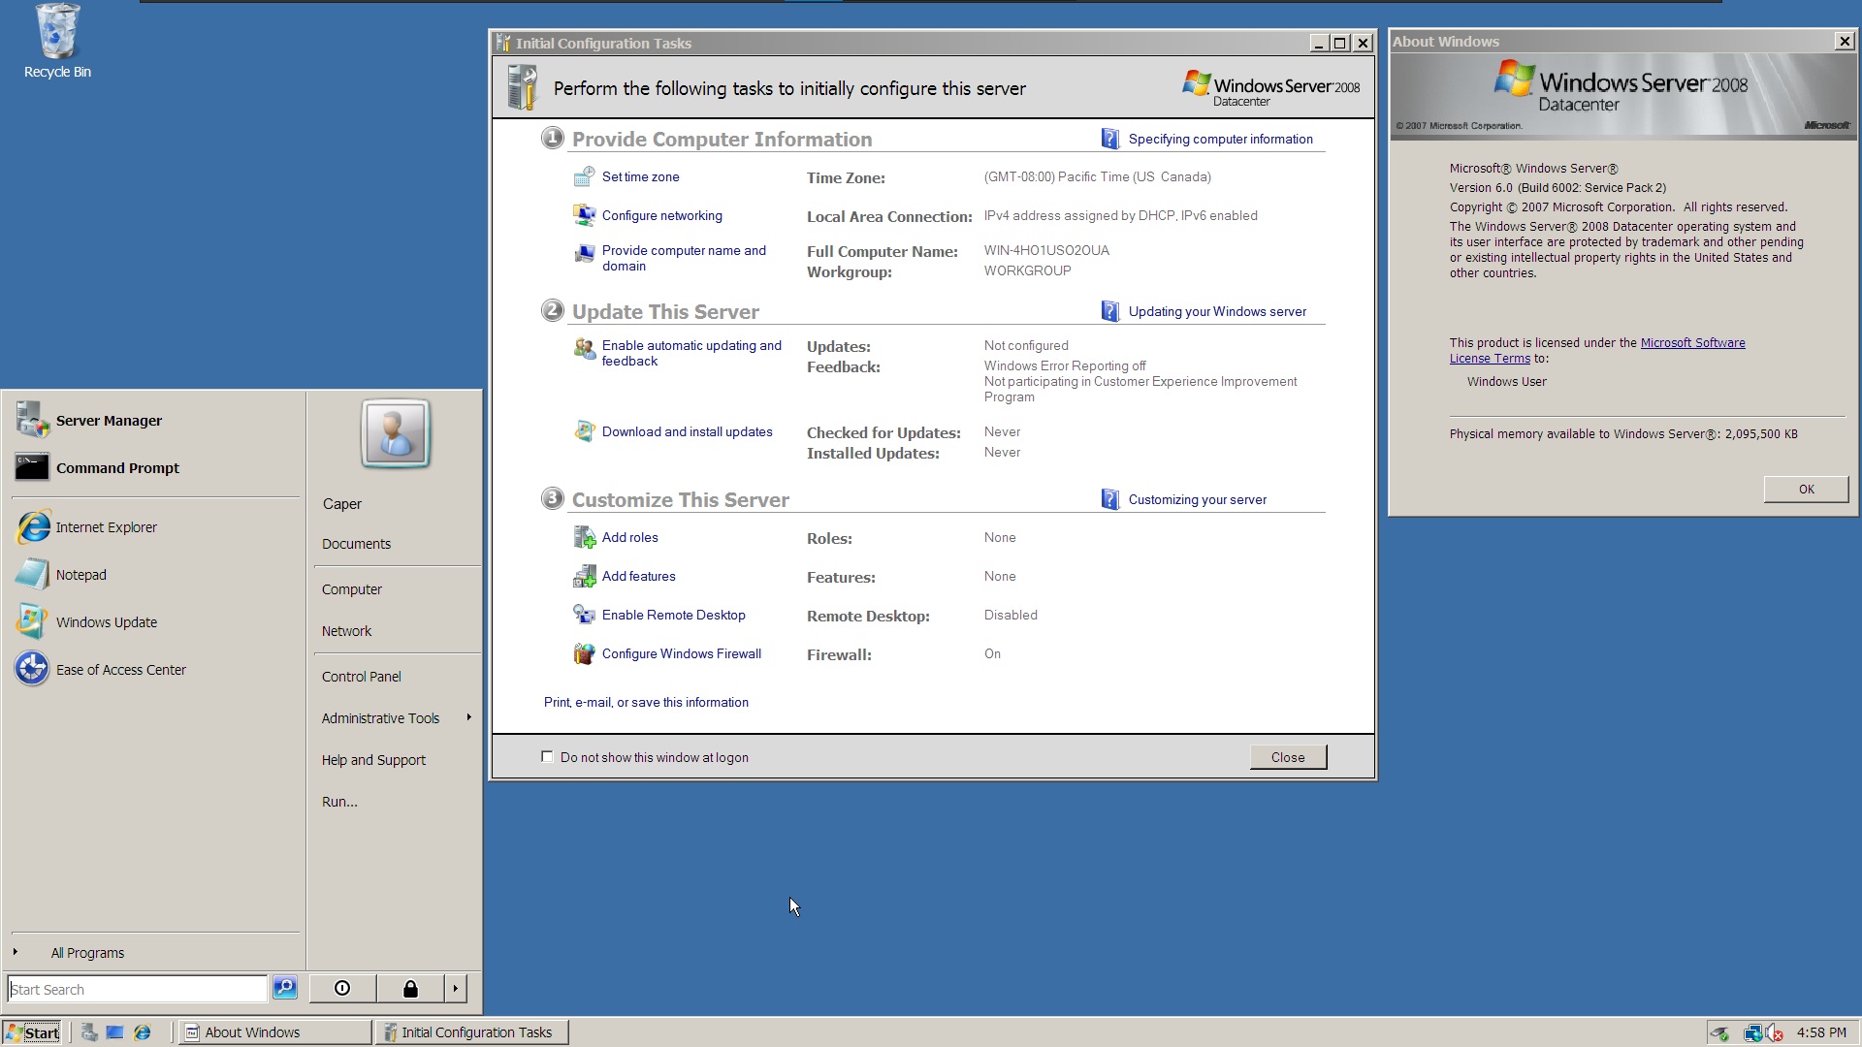Open Configure Windows Firewall

coord(681,652)
